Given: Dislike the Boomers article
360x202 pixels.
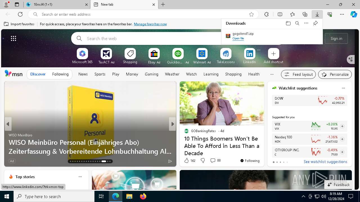Looking at the screenshot, I should point(203,160).
